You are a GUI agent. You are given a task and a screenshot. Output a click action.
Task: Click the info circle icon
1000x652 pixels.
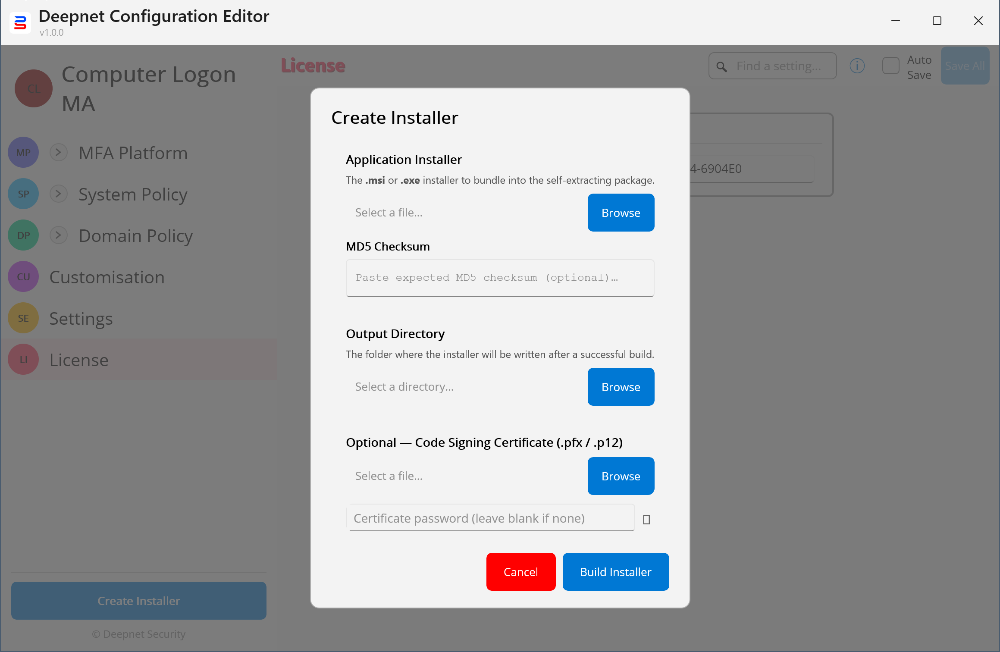point(857,66)
